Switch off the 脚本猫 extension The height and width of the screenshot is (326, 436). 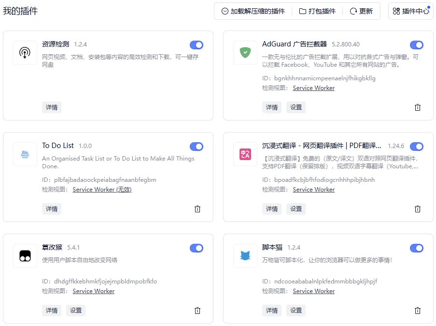point(417,248)
